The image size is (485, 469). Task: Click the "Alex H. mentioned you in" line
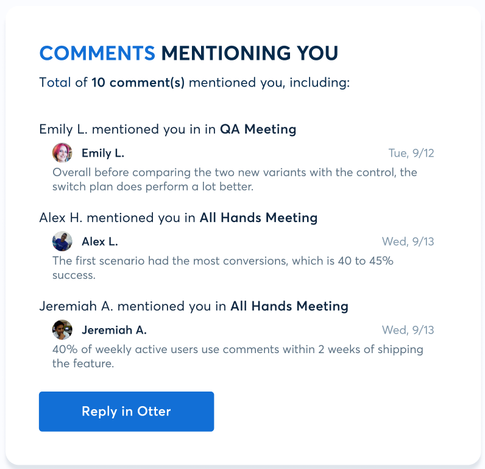pos(117,218)
